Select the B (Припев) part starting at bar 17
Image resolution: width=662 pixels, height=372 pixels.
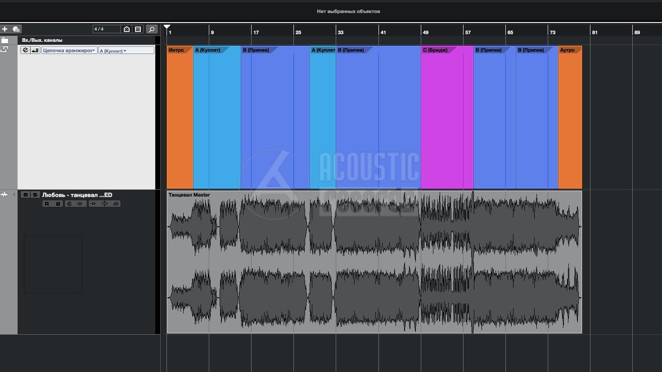(275, 117)
